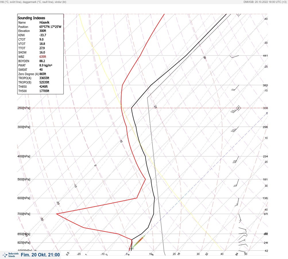Select the Elevation value '300ft'
The image size is (288, 259).
[x=42, y=31]
